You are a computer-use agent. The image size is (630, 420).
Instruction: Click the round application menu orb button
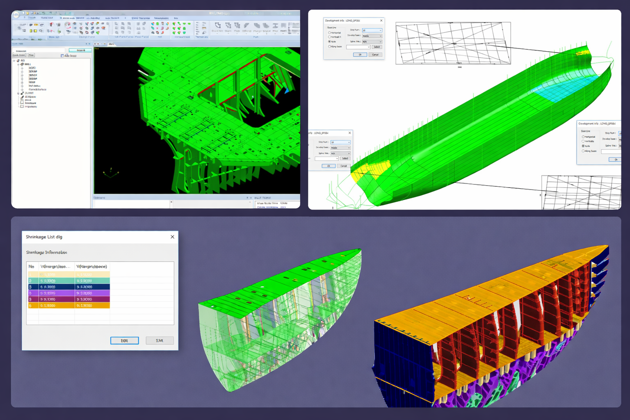(16, 15)
